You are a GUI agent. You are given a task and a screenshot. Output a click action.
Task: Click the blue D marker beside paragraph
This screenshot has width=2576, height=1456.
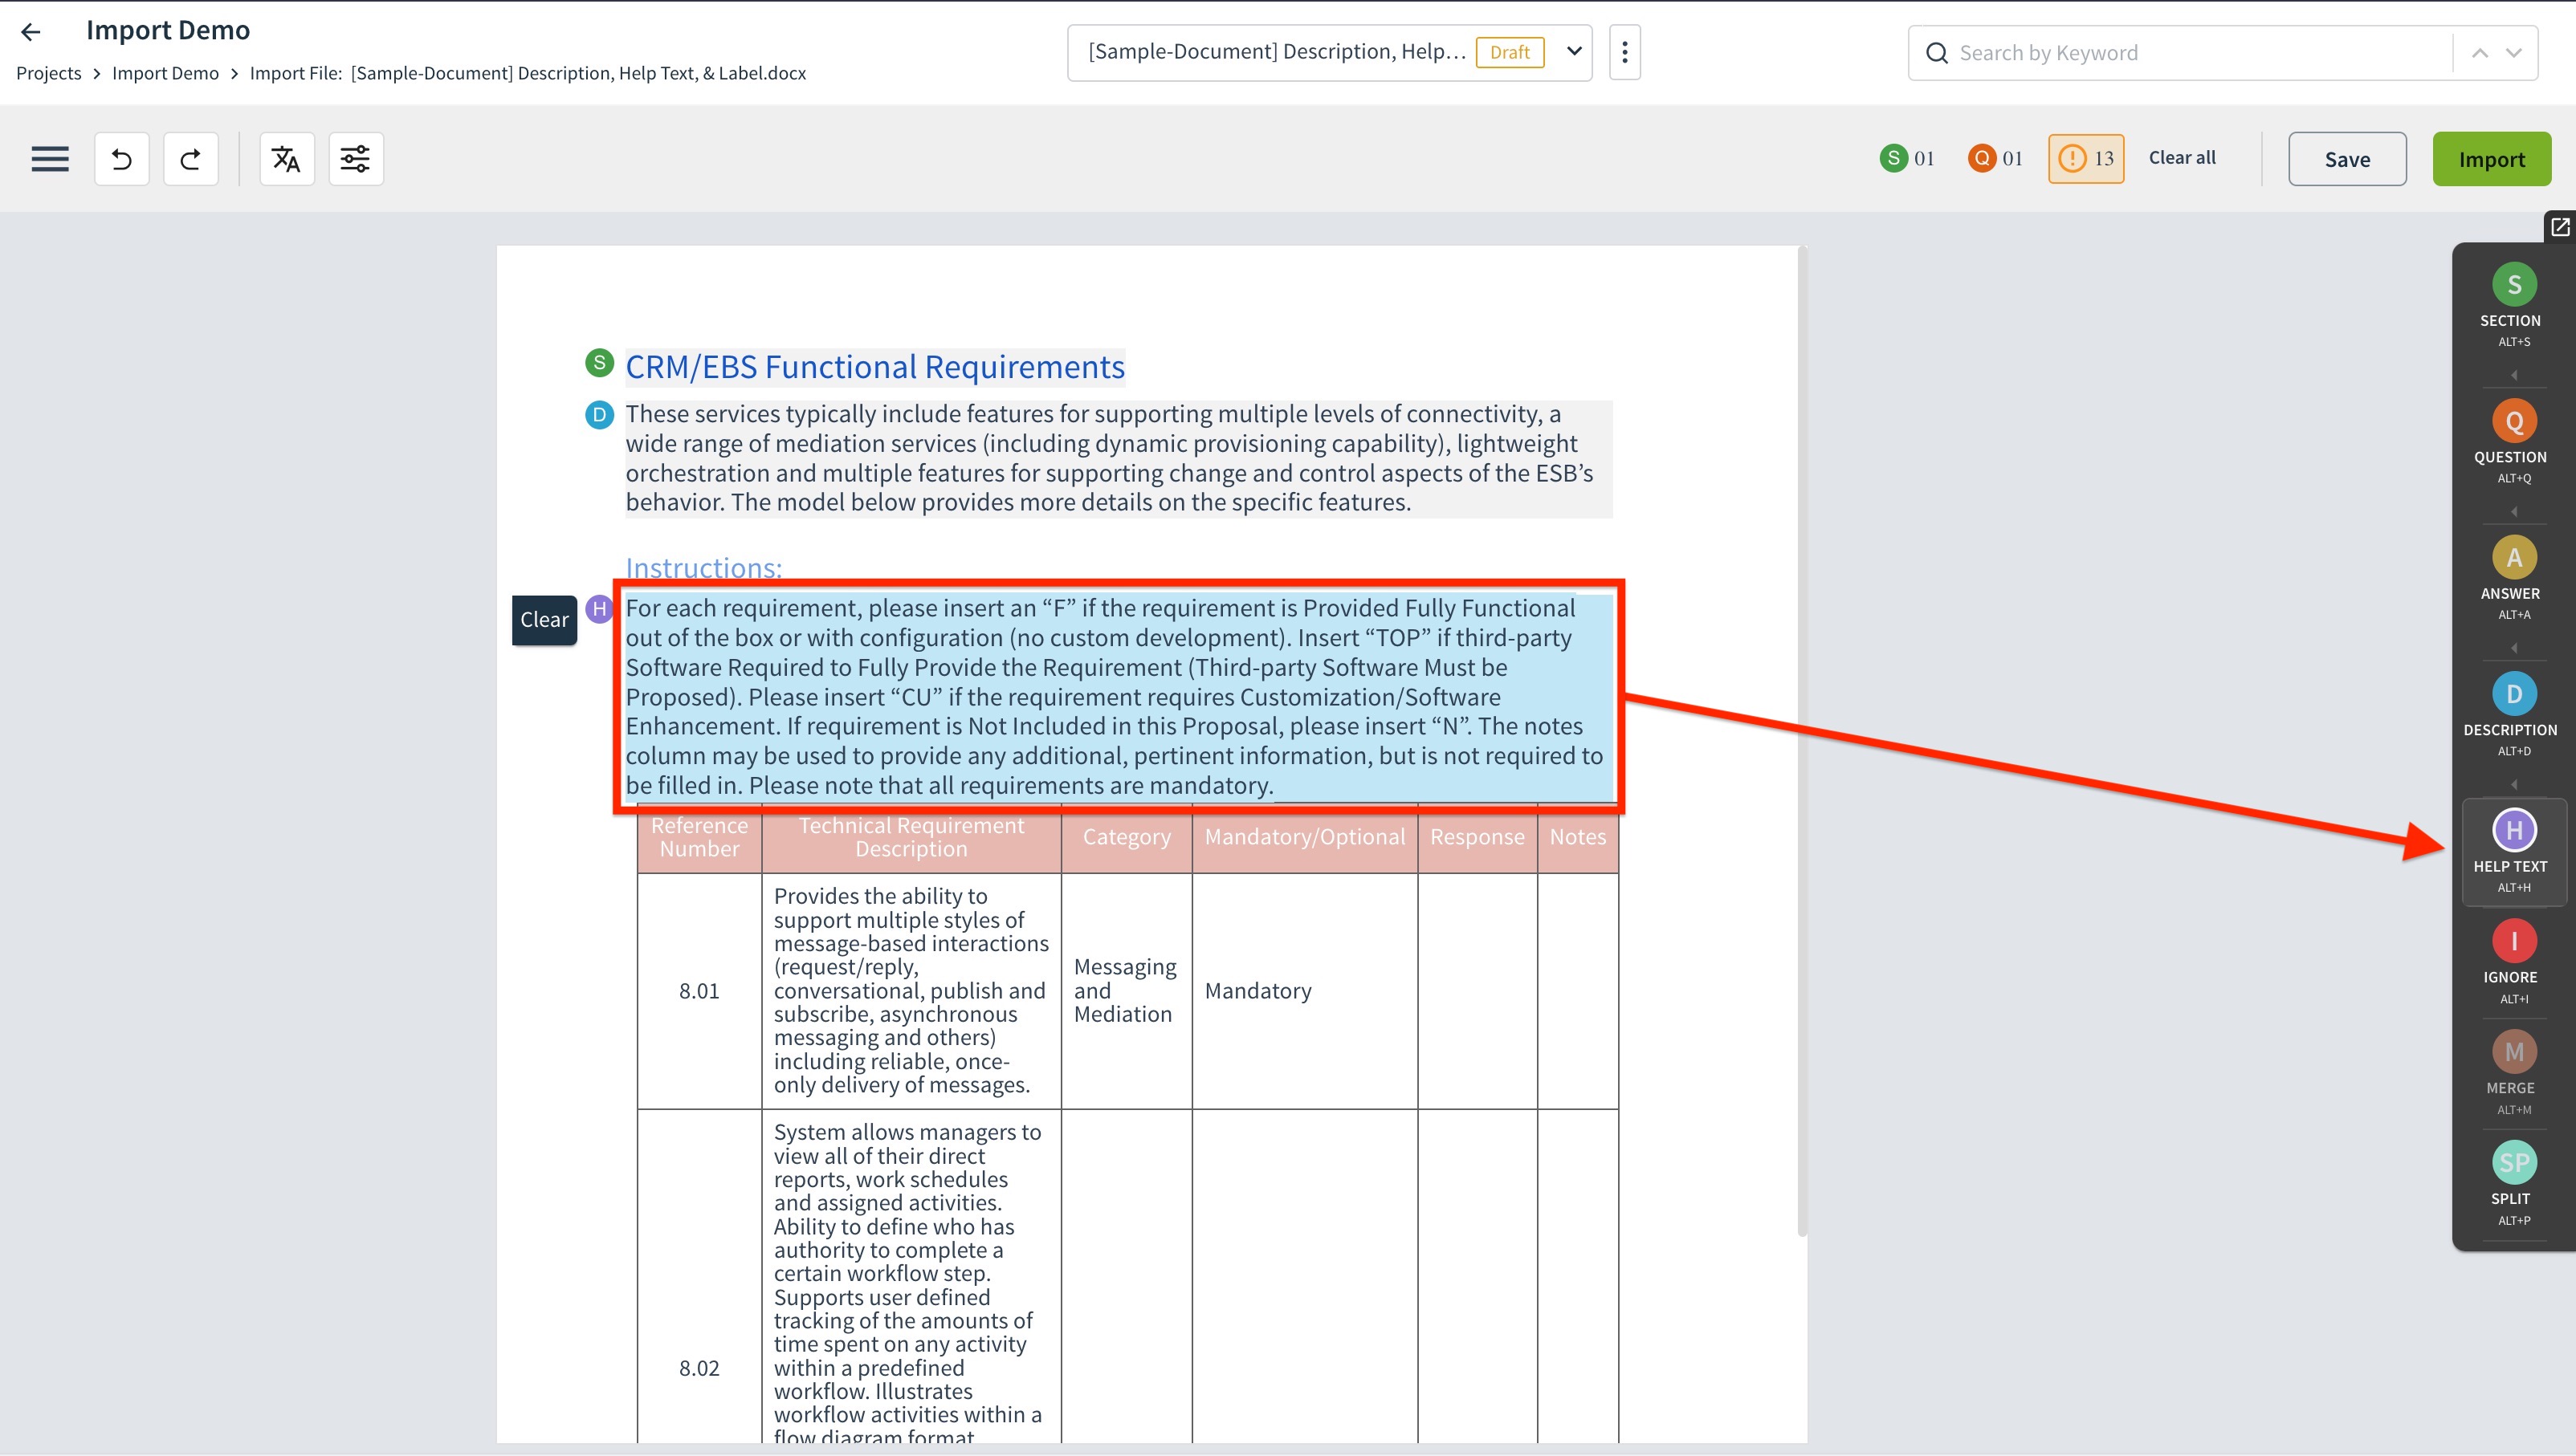pos(599,414)
